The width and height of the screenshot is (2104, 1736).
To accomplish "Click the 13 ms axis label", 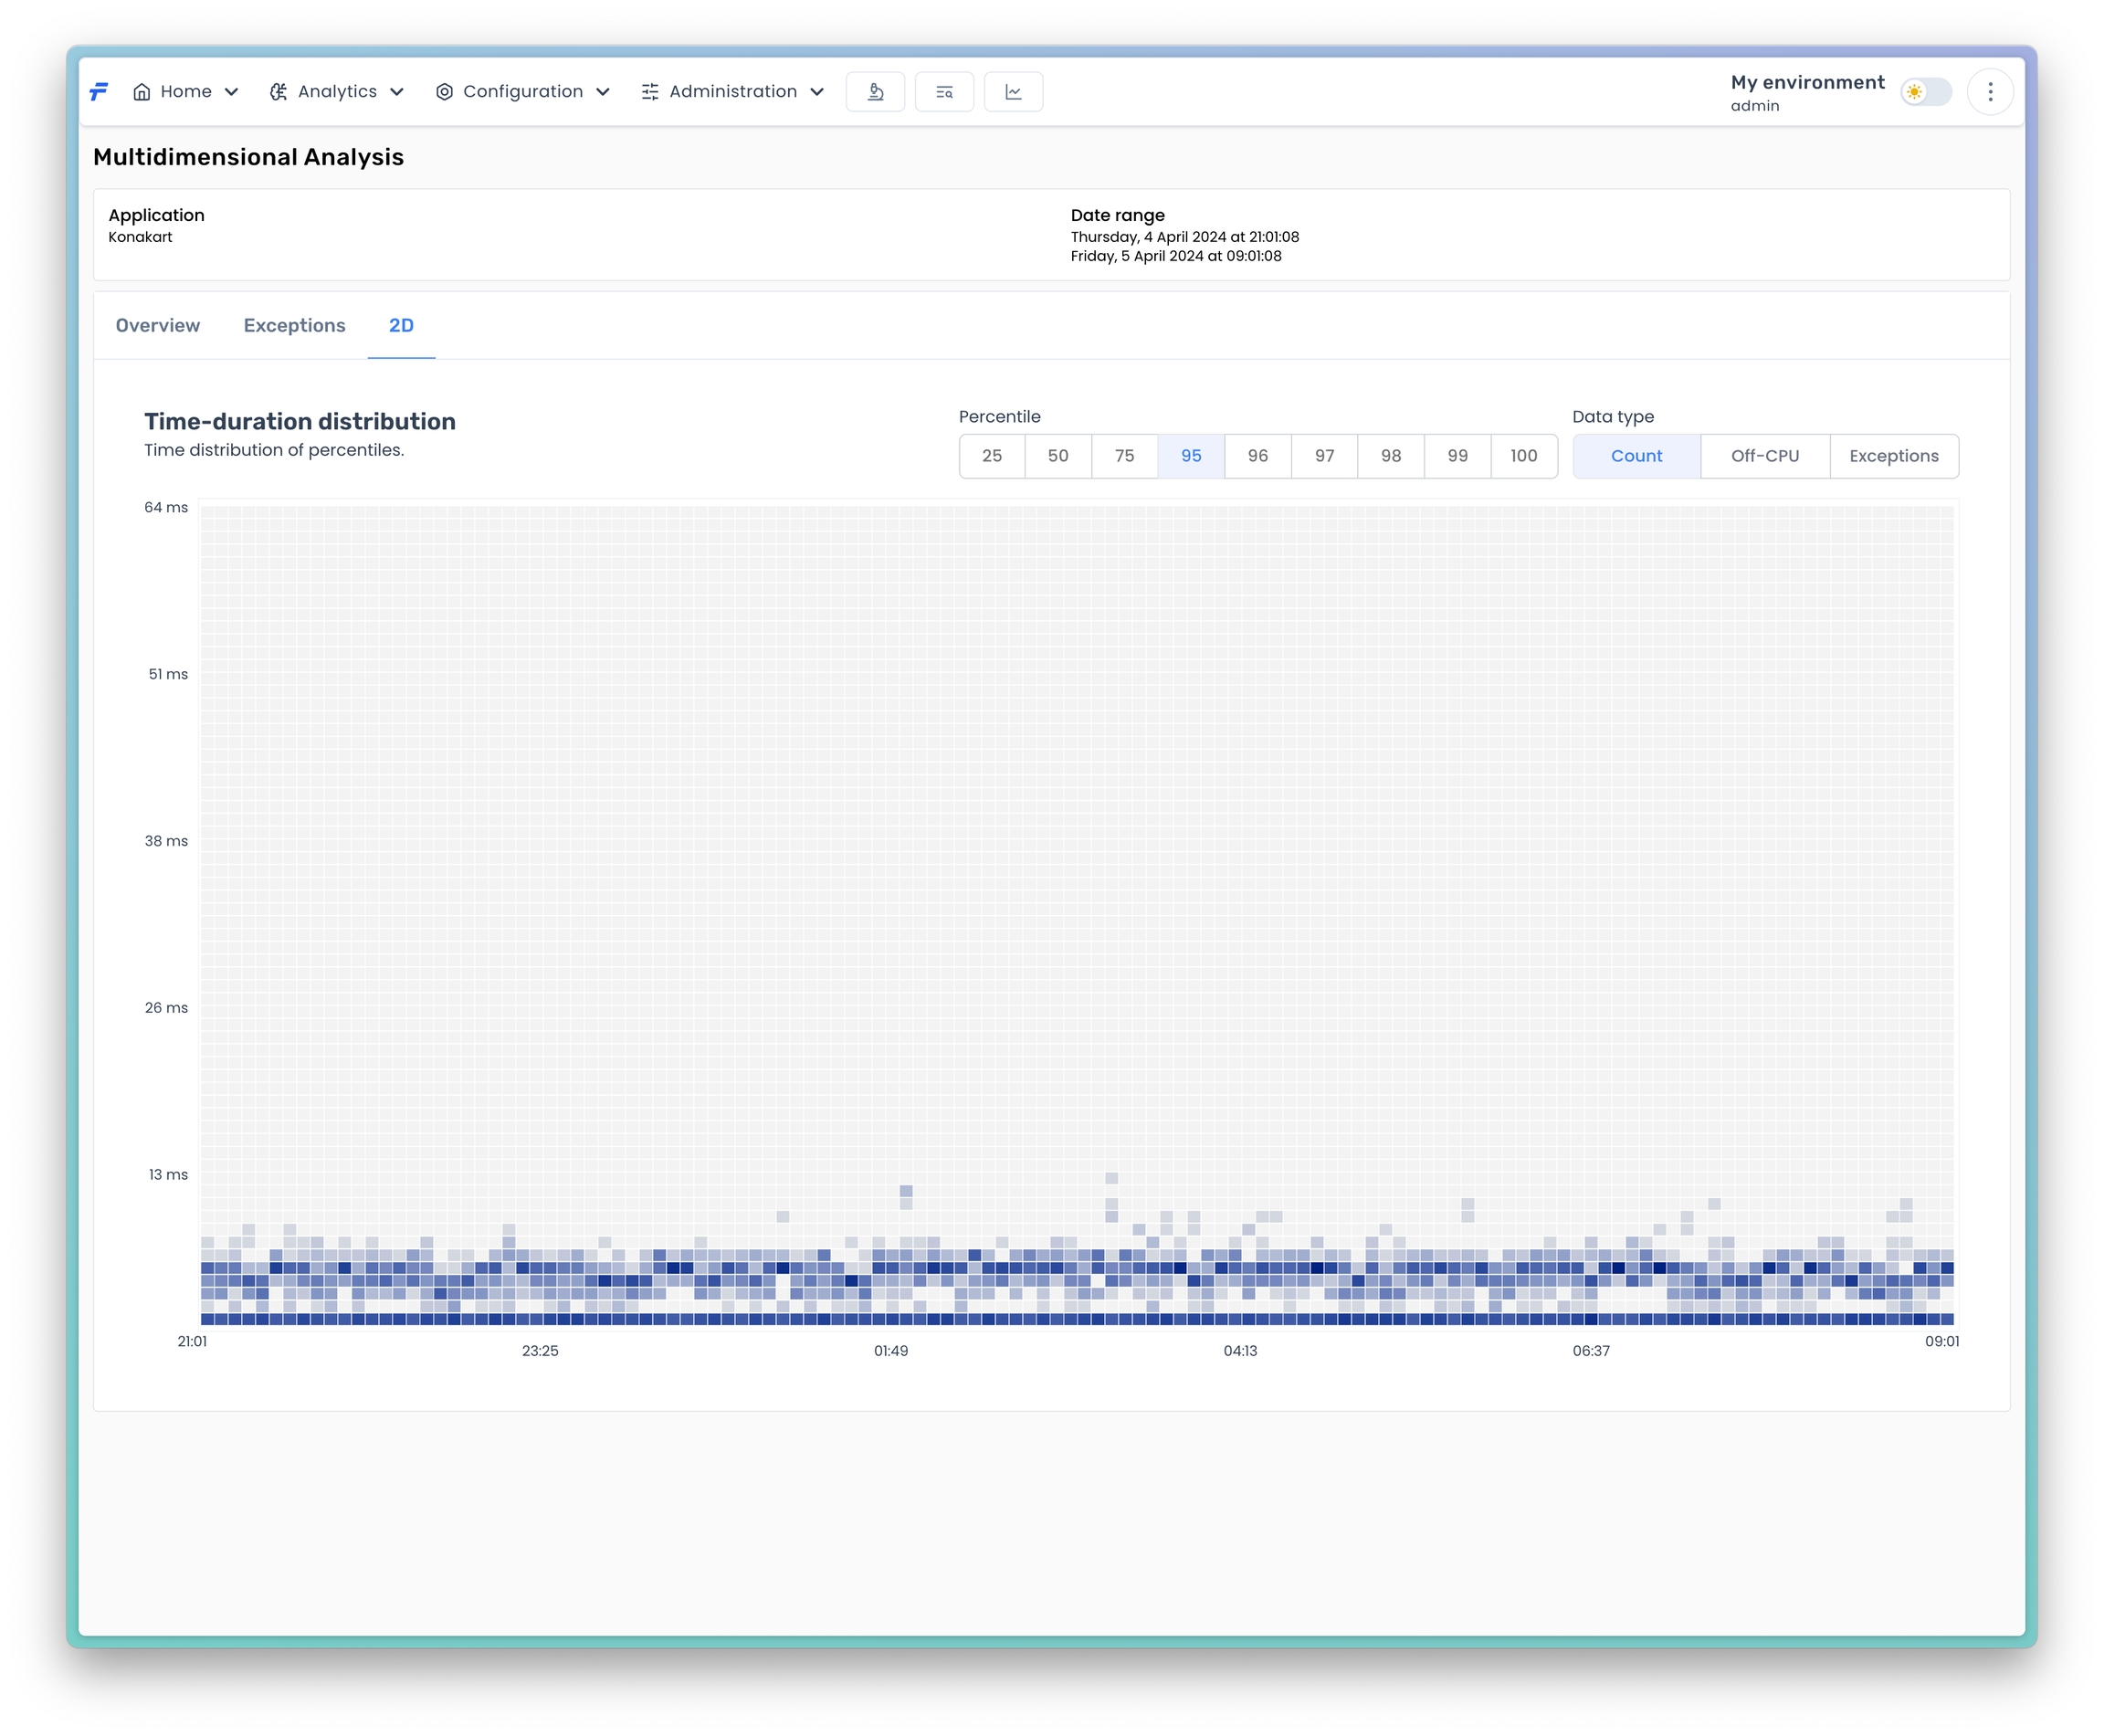I will click(168, 1174).
